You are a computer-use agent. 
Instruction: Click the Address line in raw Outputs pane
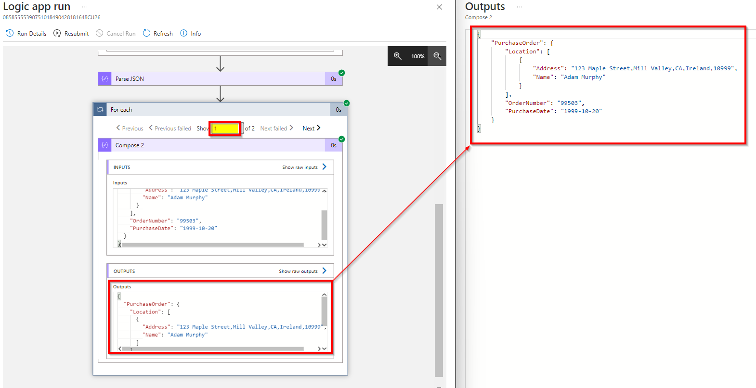click(635, 68)
